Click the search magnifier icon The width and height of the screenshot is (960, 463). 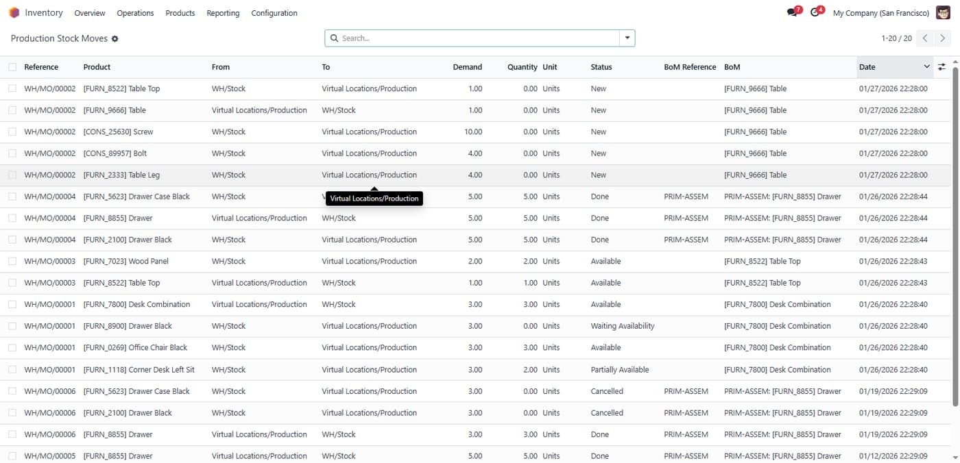pyautogui.click(x=334, y=38)
